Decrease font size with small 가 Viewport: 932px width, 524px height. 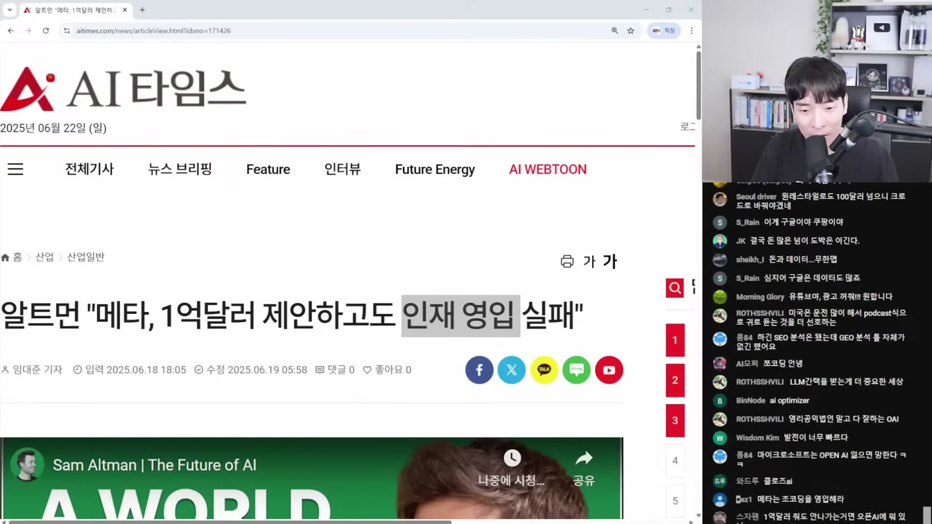point(589,261)
